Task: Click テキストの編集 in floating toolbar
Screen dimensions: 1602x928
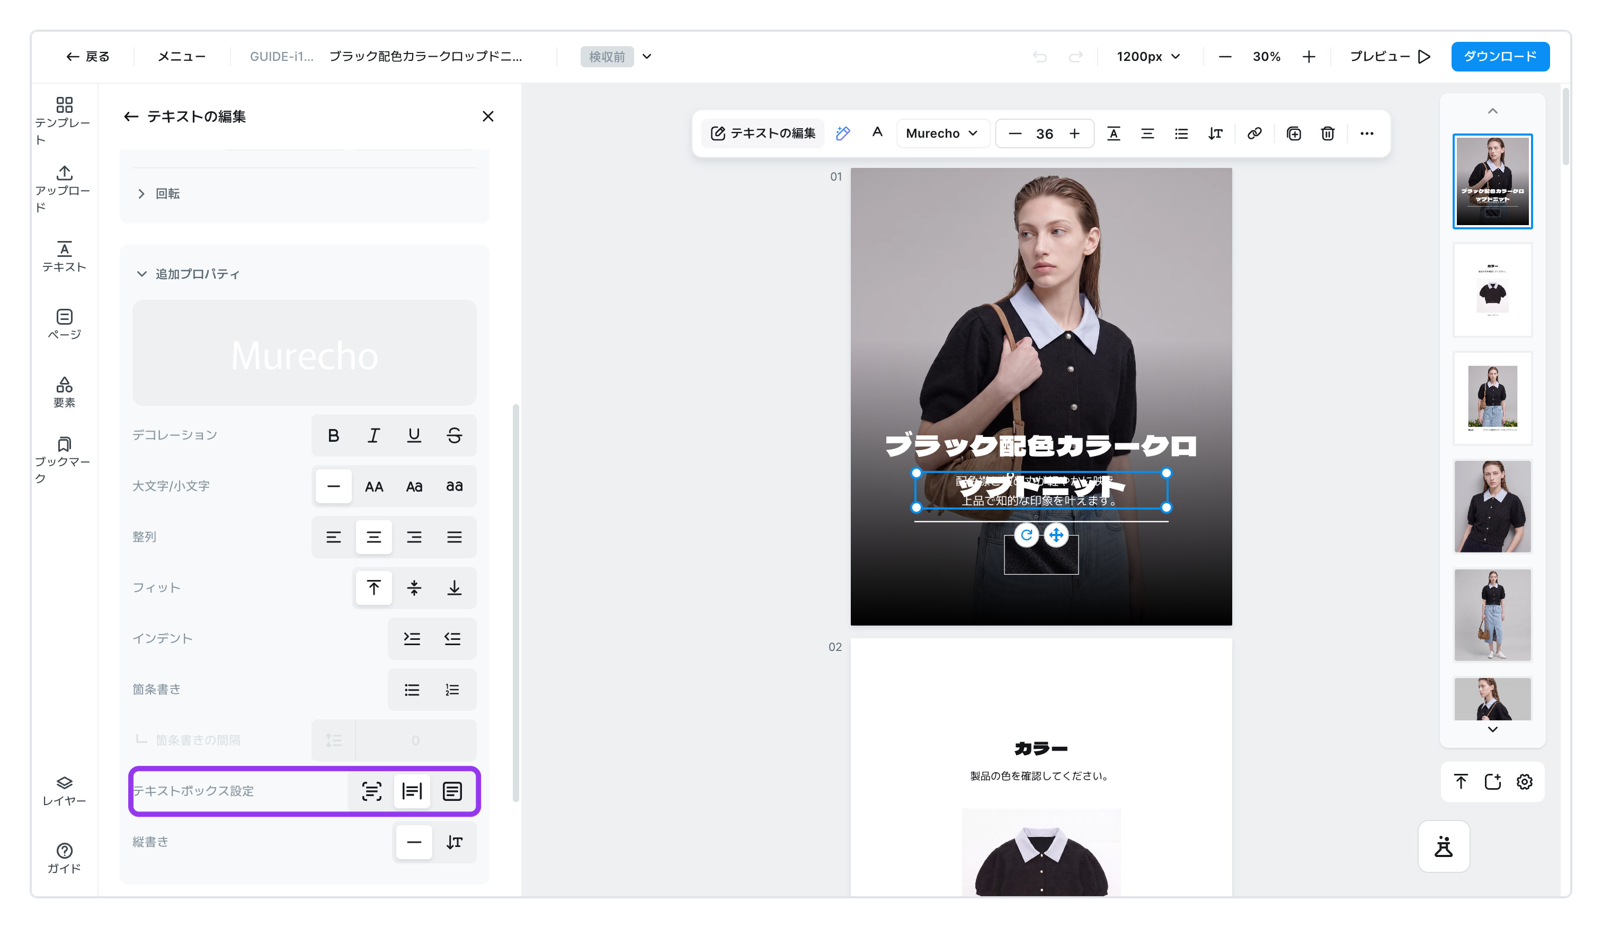Action: pos(763,133)
